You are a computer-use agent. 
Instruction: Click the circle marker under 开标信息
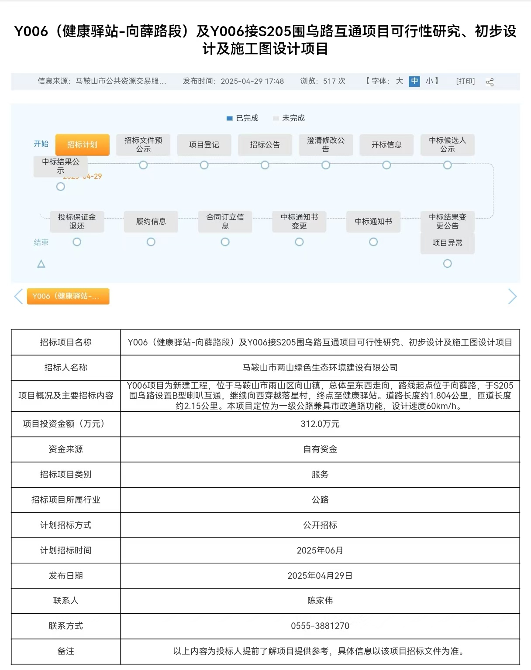coord(386,165)
